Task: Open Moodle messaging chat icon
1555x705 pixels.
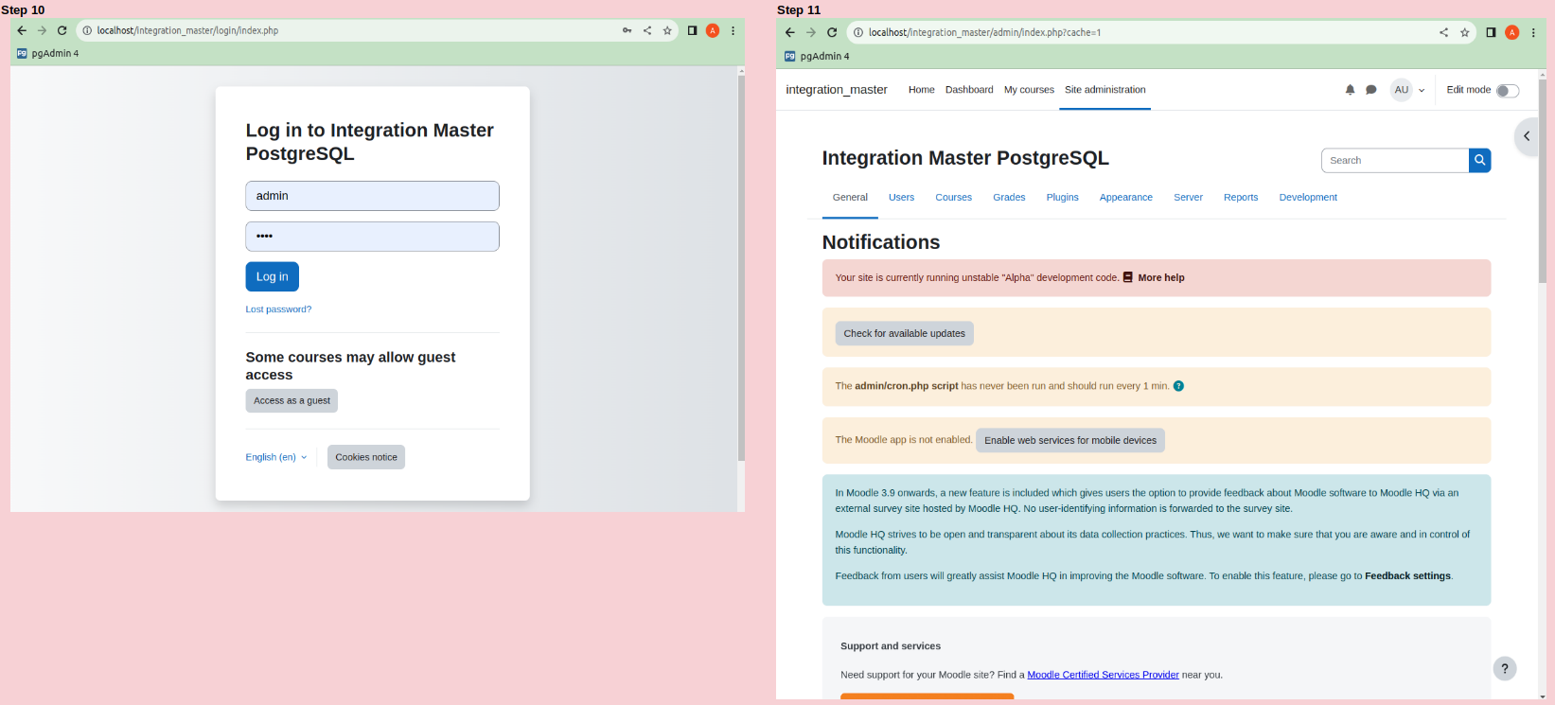Action: point(1370,90)
